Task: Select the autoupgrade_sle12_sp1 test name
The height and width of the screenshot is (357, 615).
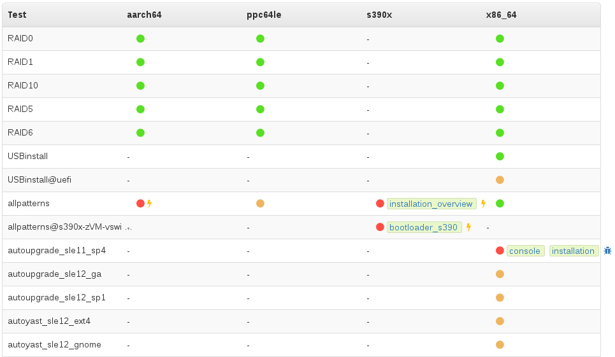Action: 57,298
